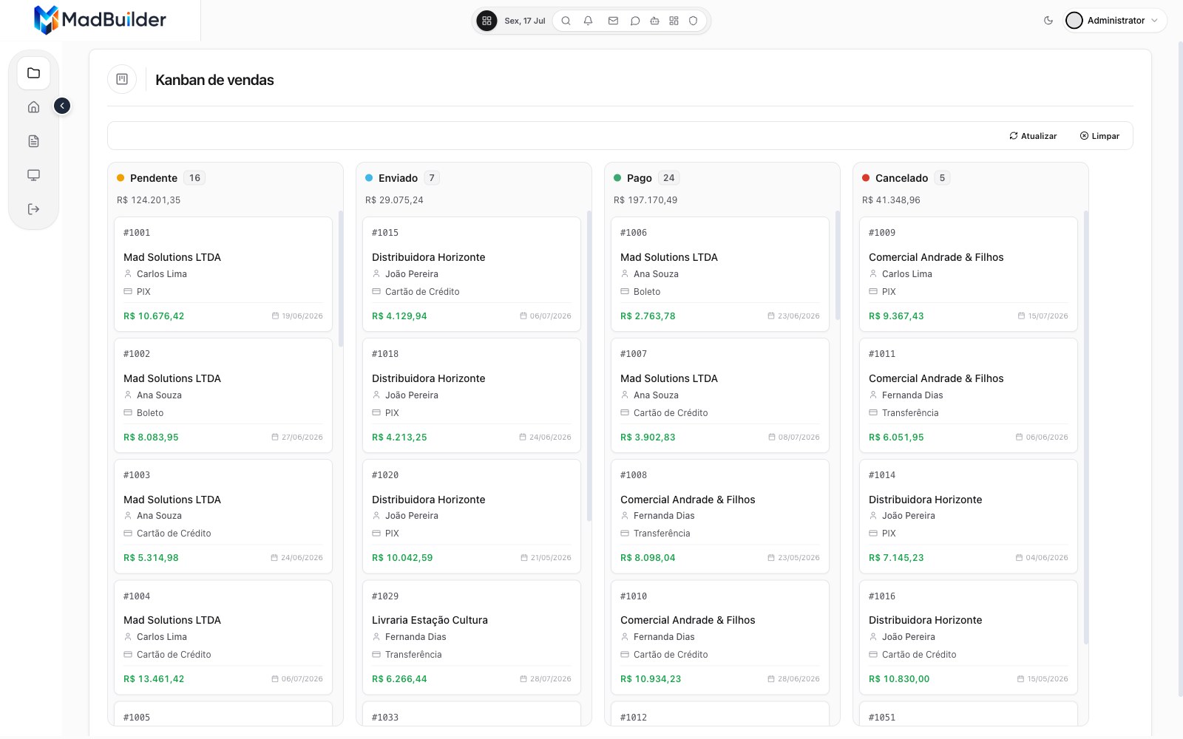Viewport: 1183px width, 739px height.
Task: Click the MadBuilder logo
Action: [x=100, y=20]
